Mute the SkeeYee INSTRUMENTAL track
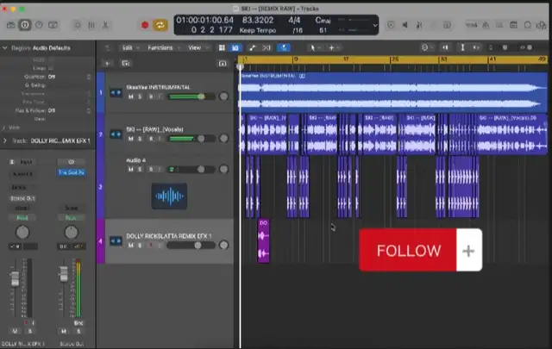 pos(130,97)
